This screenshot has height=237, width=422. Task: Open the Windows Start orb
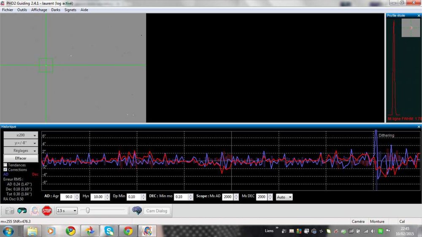coord(8,231)
